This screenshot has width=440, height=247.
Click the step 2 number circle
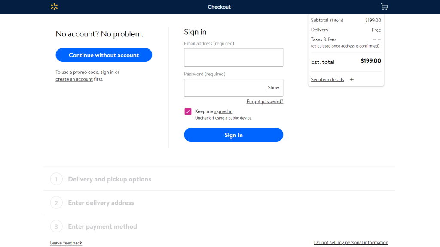(56, 203)
